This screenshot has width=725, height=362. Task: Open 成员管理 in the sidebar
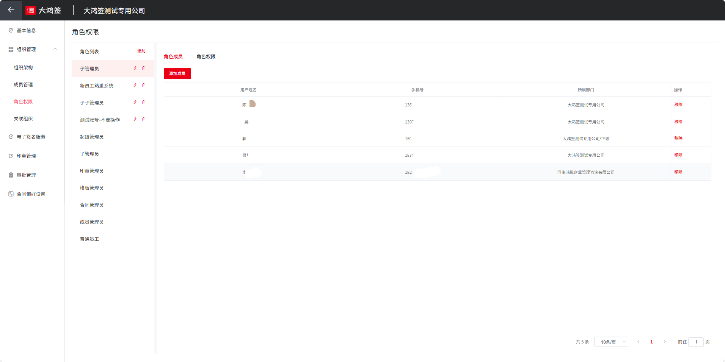23,85
